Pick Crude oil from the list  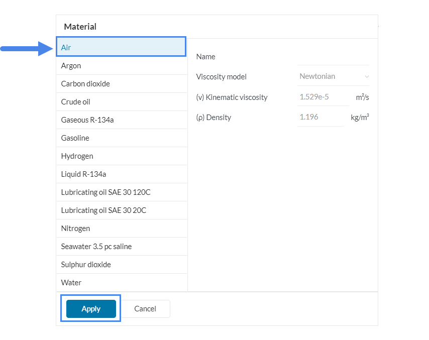pos(121,102)
